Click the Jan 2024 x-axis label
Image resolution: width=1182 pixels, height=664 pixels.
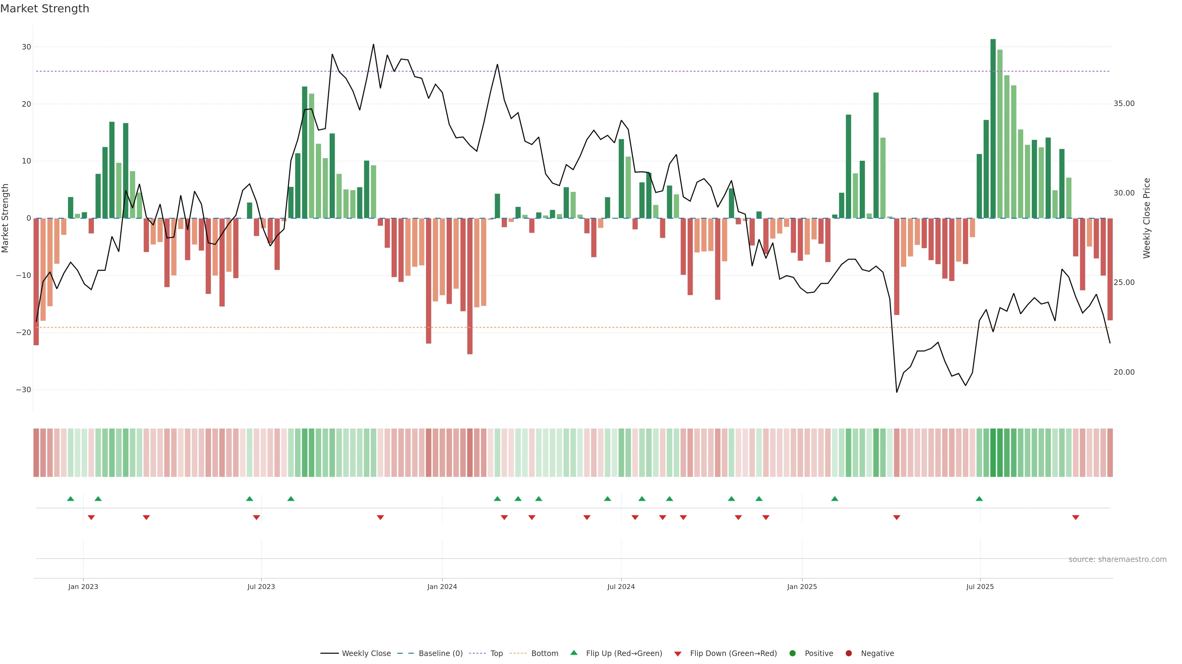(x=442, y=587)
